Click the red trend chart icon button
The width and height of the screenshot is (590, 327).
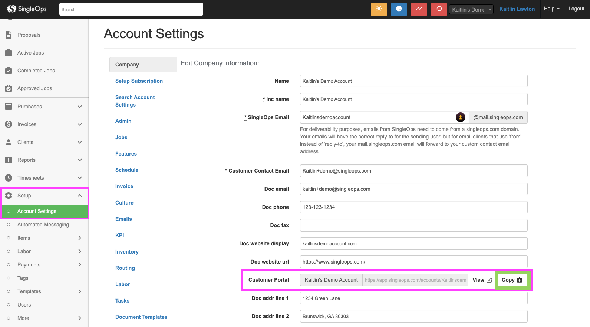419,9
